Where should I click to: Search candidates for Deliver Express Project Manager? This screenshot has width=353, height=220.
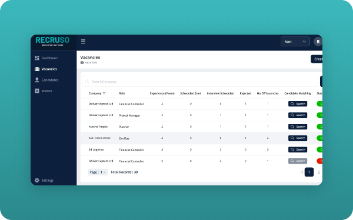click(298, 115)
